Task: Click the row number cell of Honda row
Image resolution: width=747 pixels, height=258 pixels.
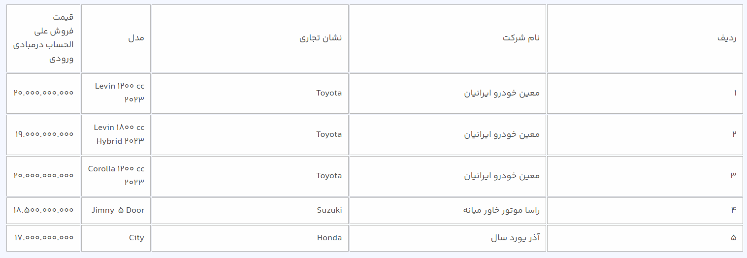Action: [x=733, y=238]
